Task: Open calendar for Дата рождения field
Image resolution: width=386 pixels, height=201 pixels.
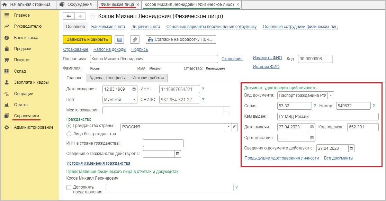Action: [x=134, y=89]
